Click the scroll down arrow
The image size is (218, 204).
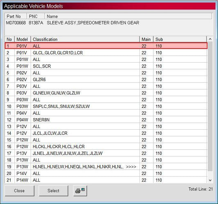coord(210,180)
